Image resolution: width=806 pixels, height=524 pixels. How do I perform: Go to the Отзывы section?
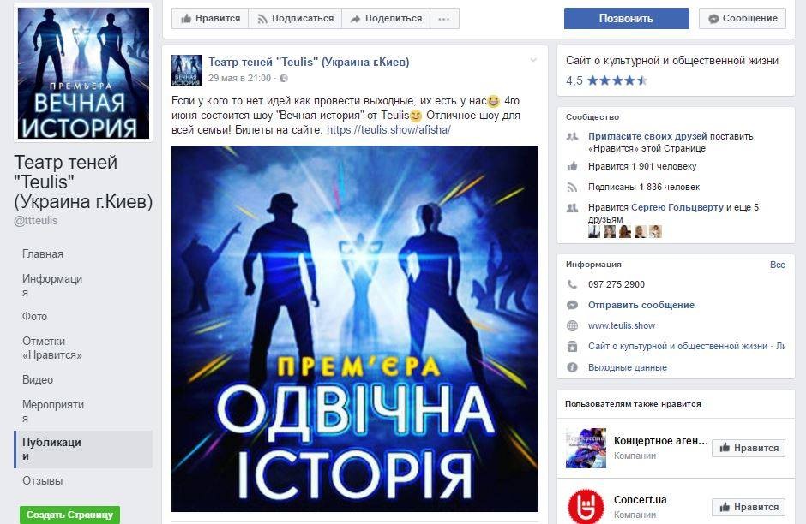coord(43,481)
